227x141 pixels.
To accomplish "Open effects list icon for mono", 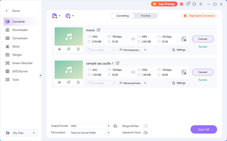I will (x=78, y=49).
